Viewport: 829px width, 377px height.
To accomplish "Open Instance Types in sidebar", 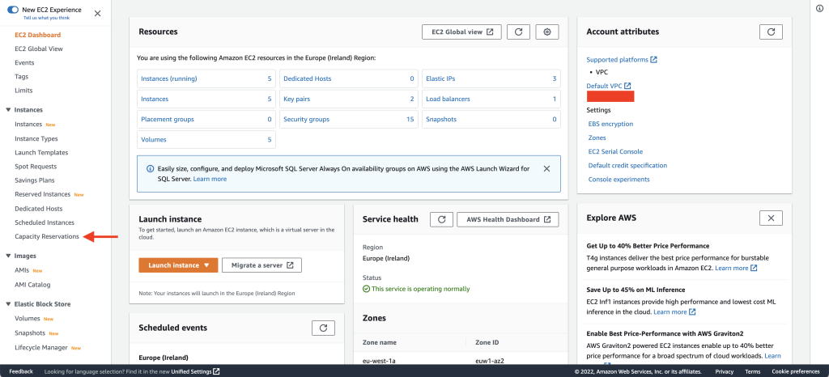I will [36, 138].
